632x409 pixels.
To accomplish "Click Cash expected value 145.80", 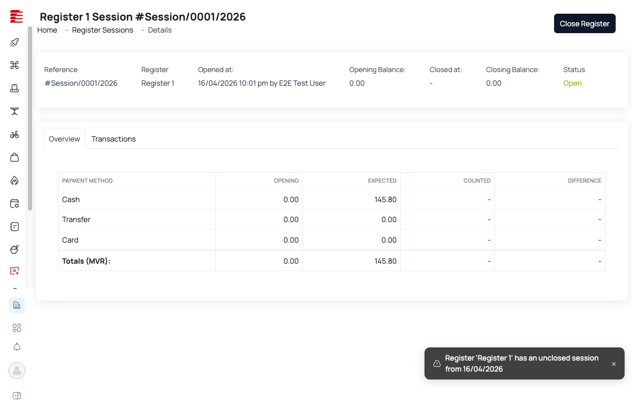I will (386, 200).
